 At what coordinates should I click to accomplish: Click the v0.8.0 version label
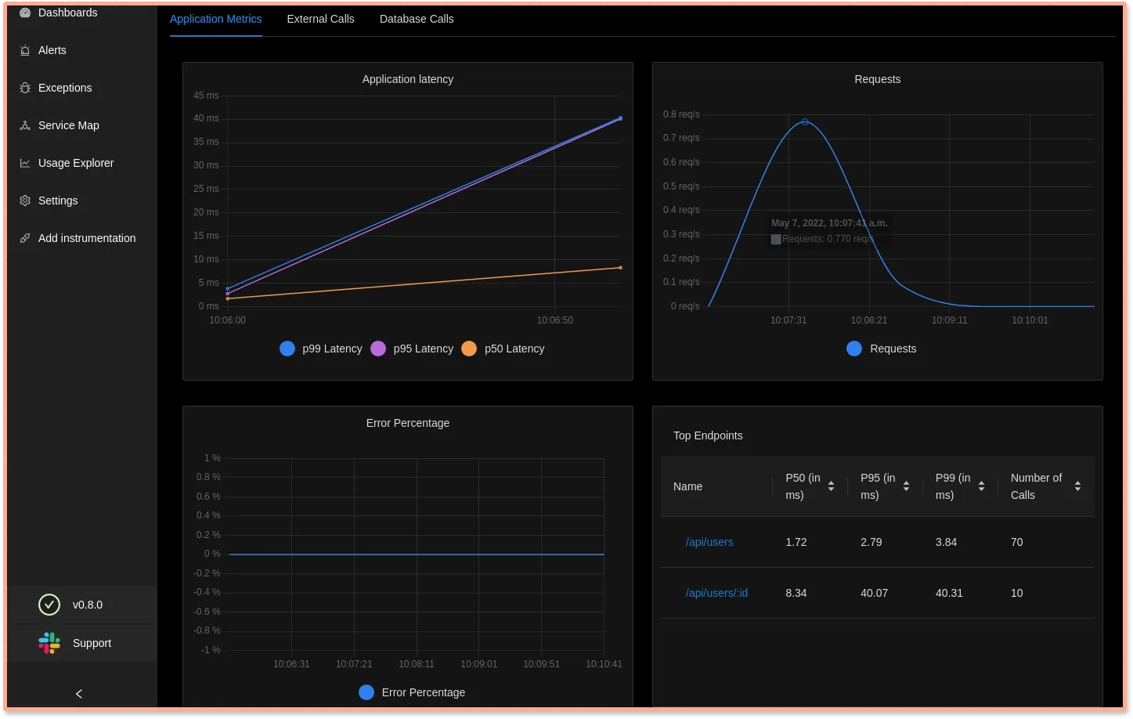[88, 605]
